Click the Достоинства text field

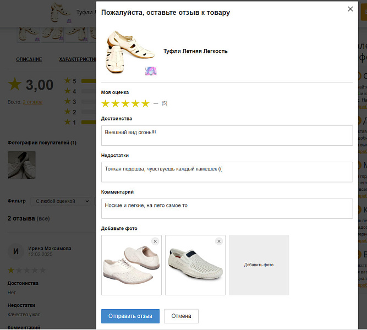227,135
